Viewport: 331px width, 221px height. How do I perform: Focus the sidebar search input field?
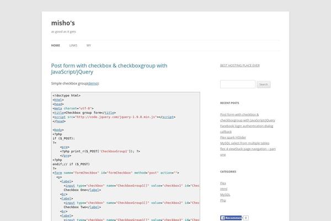238,84
